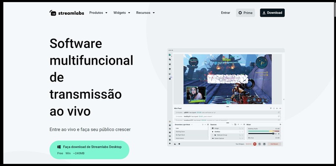Mute Desktop Audio speaker icon

pos(276,134)
